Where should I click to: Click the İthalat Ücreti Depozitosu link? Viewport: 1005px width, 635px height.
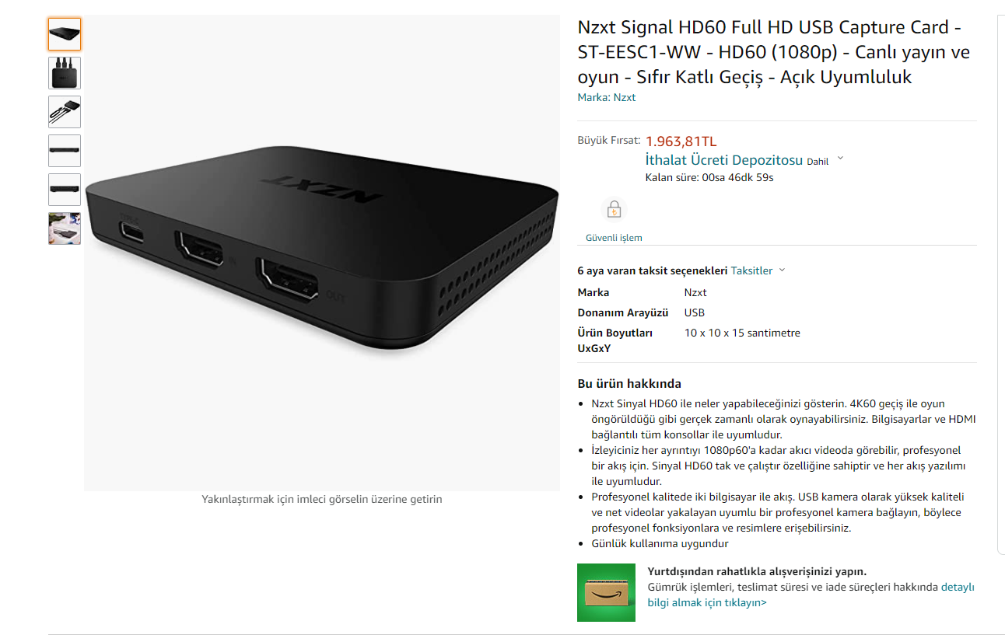[724, 160]
